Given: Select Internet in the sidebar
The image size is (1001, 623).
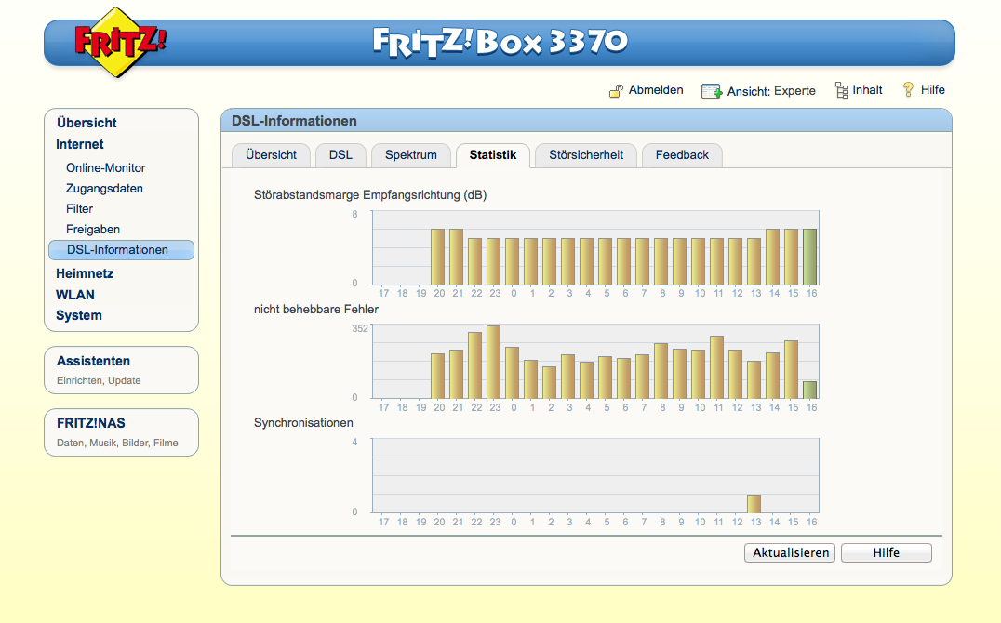Looking at the screenshot, I should 80,144.
